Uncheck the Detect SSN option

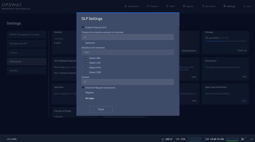pos(87,58)
